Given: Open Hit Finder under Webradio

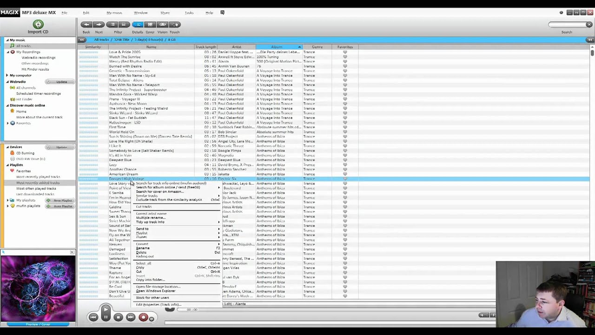Looking at the screenshot, I should [x=22, y=99].
